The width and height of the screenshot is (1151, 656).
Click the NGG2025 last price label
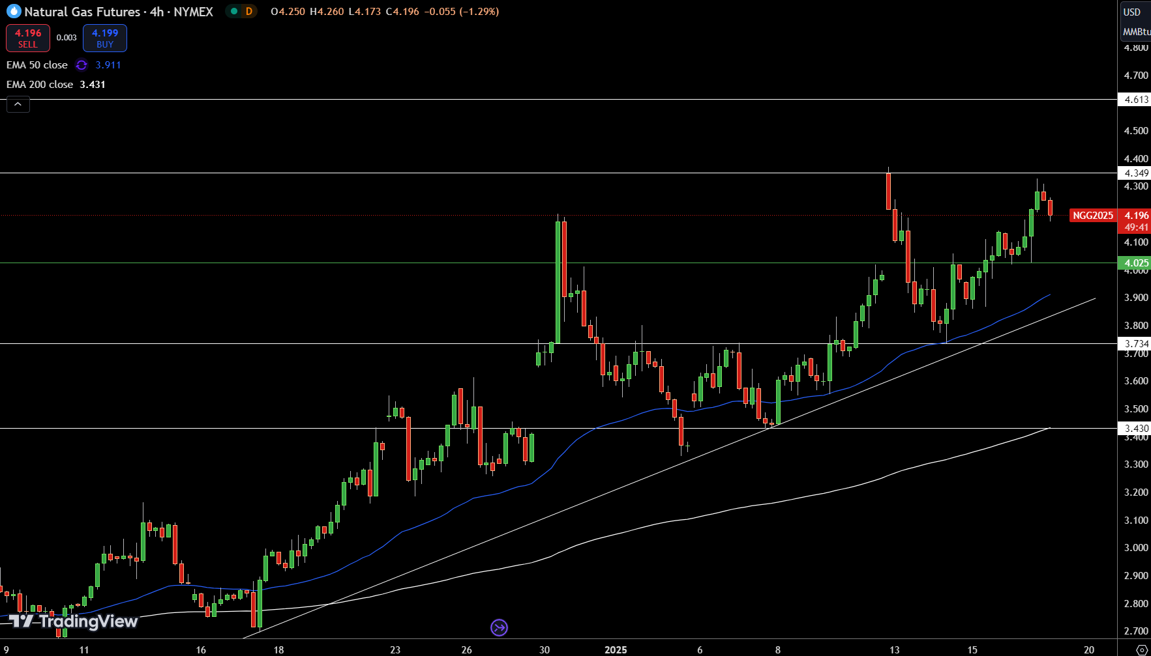[x=1093, y=216]
